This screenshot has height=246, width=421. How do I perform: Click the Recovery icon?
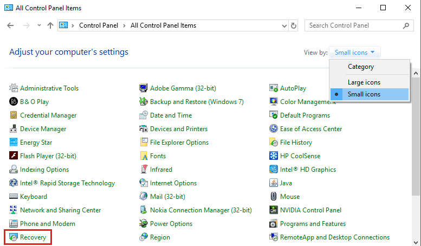click(x=14, y=237)
